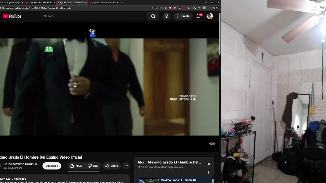
Task: Open browser extensions puzzle icon
Action: pyautogui.click(x=189, y=8)
